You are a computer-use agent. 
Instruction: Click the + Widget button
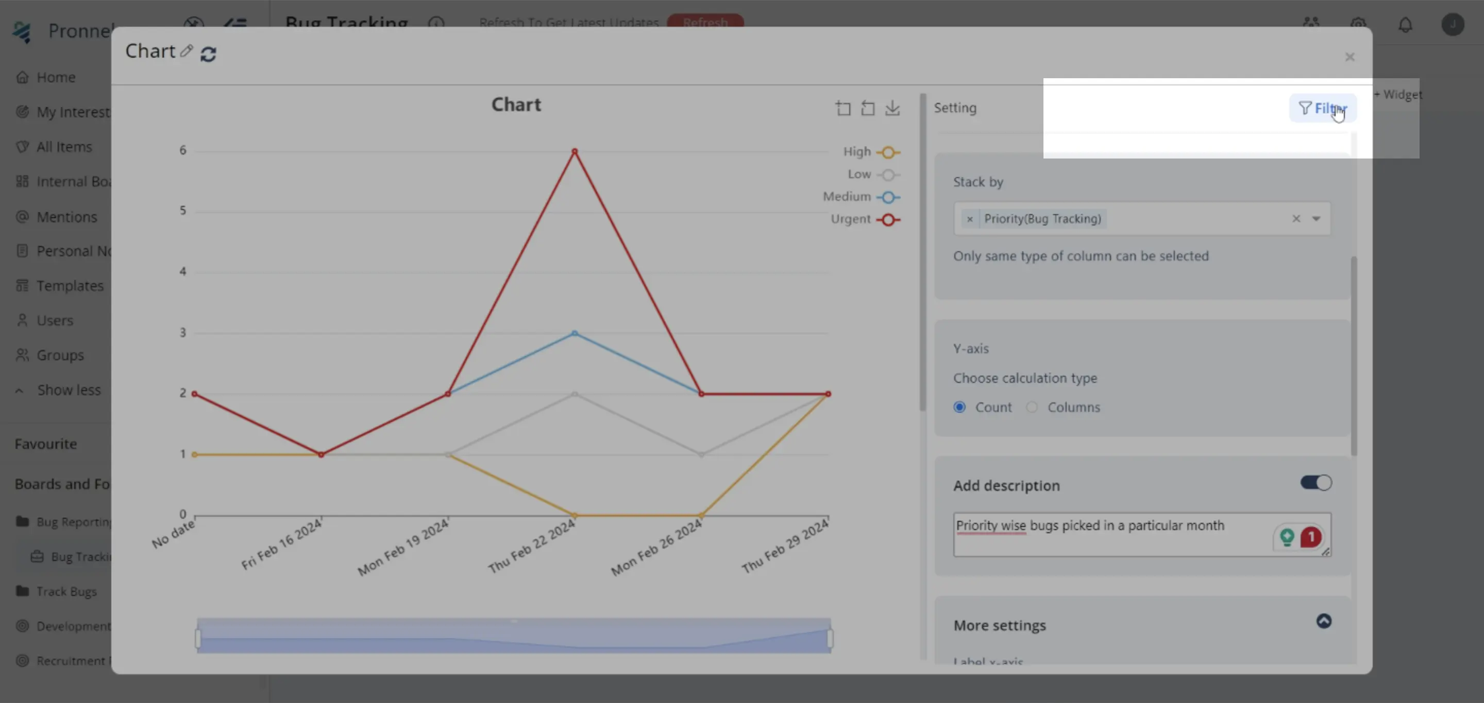(x=1398, y=94)
